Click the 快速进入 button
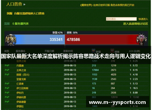The width and height of the screenshot is (152, 110). point(143,19)
